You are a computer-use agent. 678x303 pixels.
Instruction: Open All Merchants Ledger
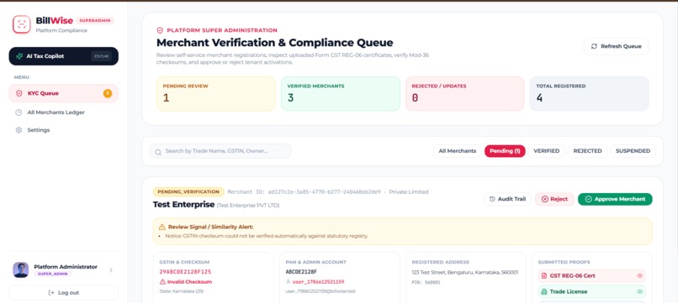[x=64, y=112]
